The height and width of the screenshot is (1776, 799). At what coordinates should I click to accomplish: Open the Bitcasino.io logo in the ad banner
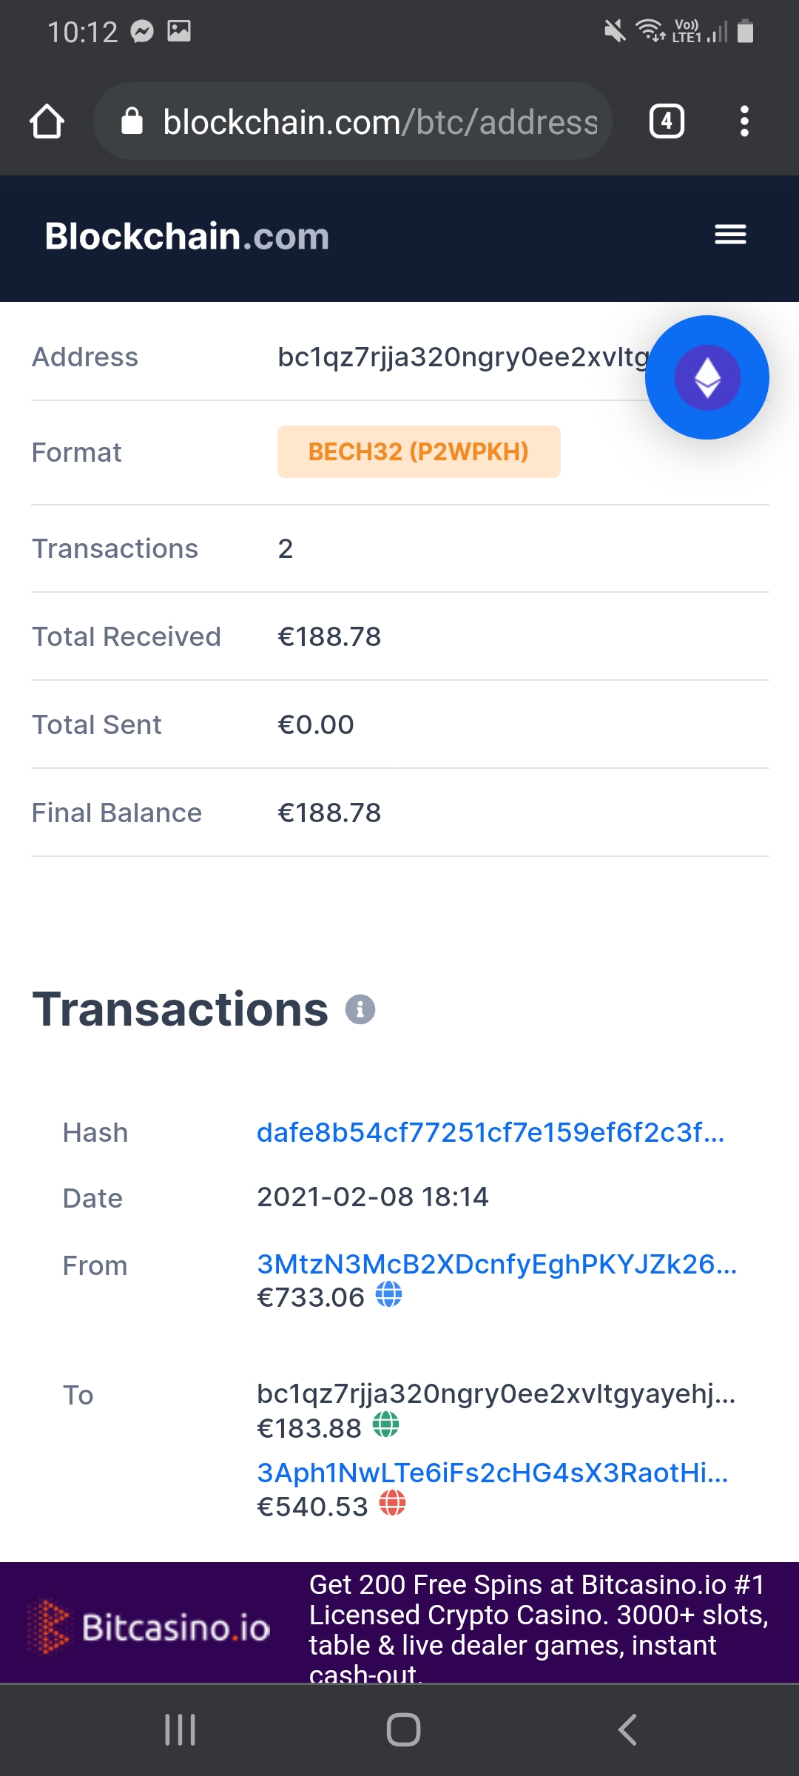148,1627
